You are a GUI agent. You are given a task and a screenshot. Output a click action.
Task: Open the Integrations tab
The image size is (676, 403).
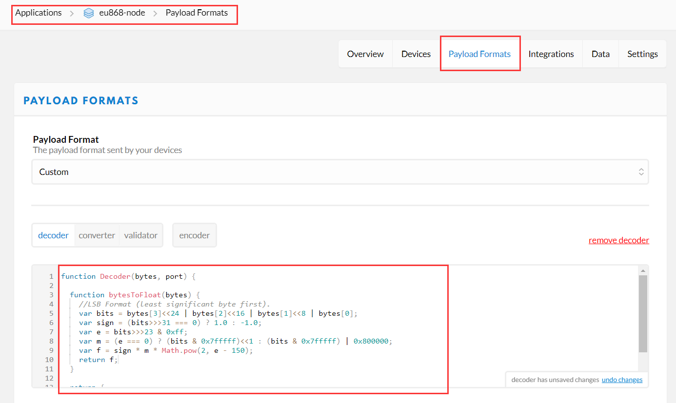click(x=551, y=54)
